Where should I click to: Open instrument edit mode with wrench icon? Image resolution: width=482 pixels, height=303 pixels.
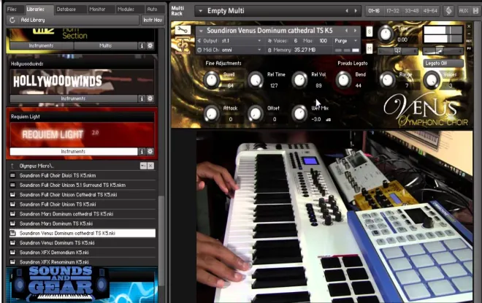coord(183,30)
